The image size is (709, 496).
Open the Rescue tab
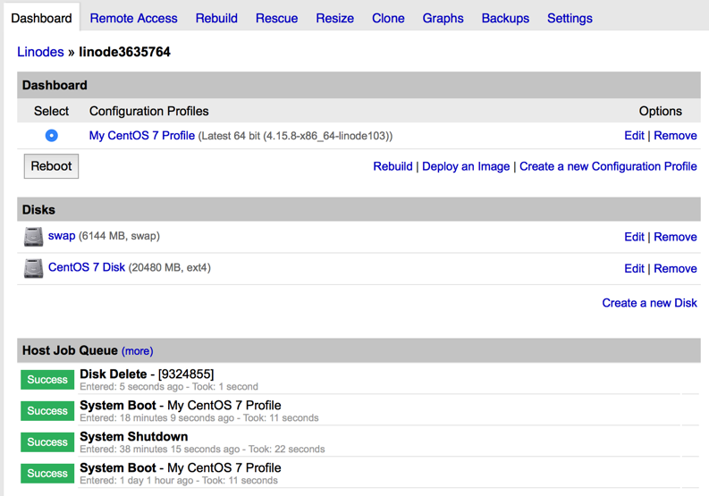[x=276, y=18]
